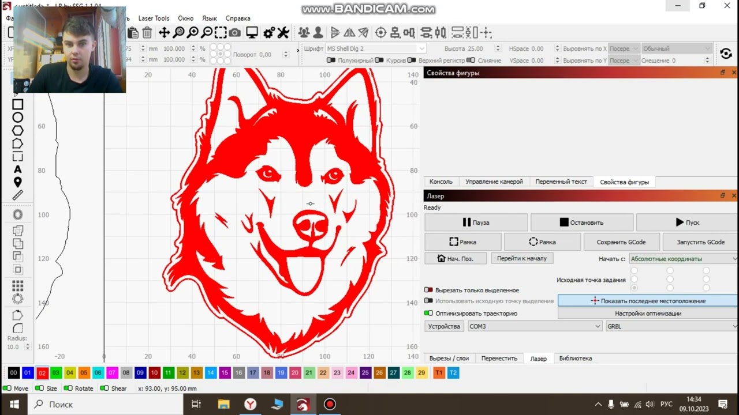Open camera capture from the toolbar
The image size is (739, 415).
pyautogui.click(x=235, y=33)
